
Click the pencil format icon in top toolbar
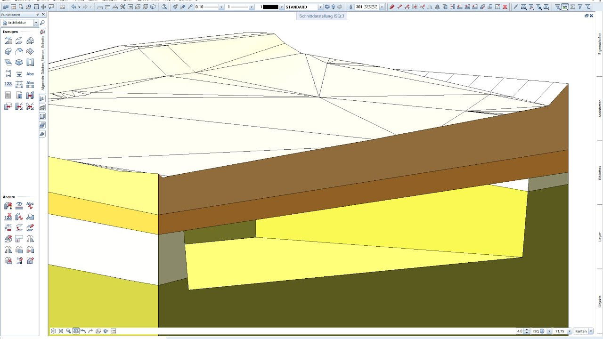[x=182, y=7]
